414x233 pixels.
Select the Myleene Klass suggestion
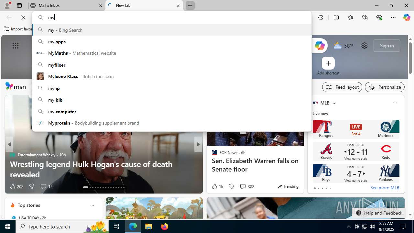pyautogui.click(x=172, y=76)
